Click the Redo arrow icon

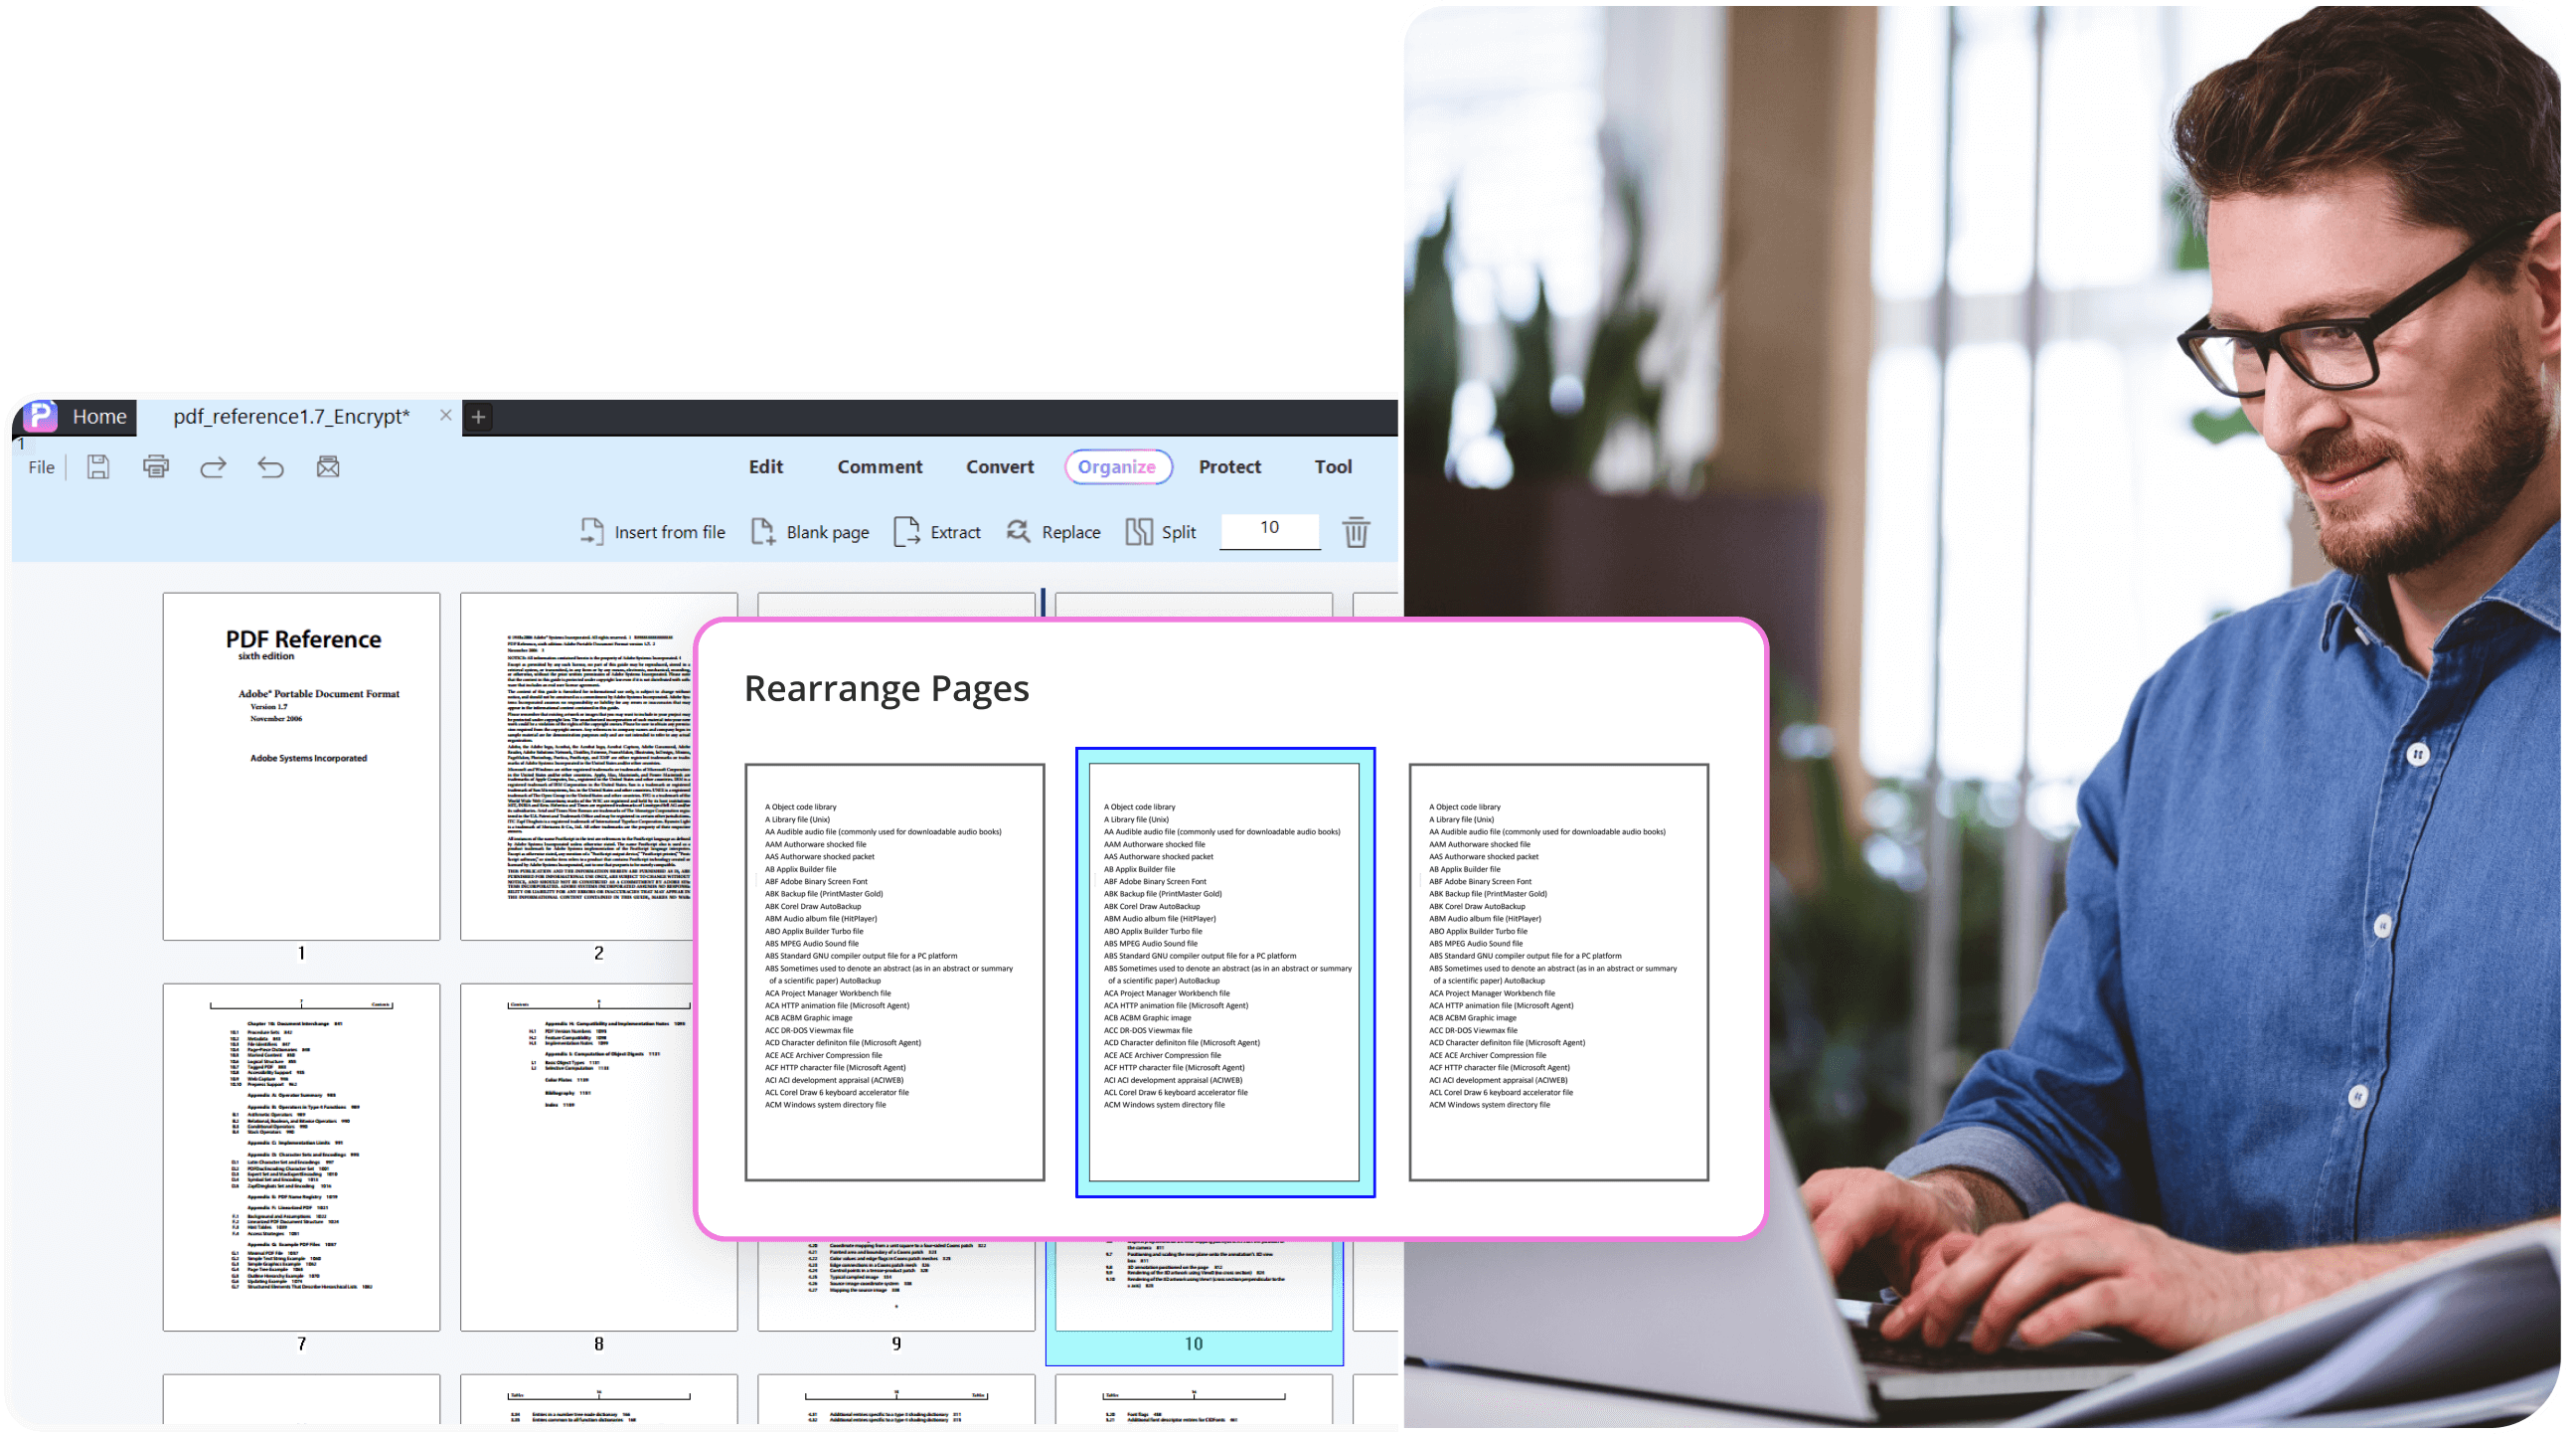tap(213, 467)
